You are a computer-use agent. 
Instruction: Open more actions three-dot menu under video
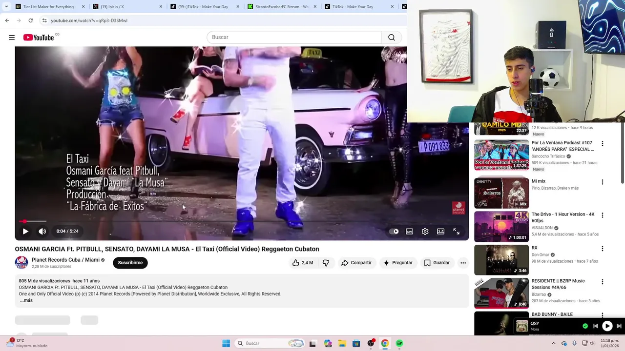[x=463, y=263]
